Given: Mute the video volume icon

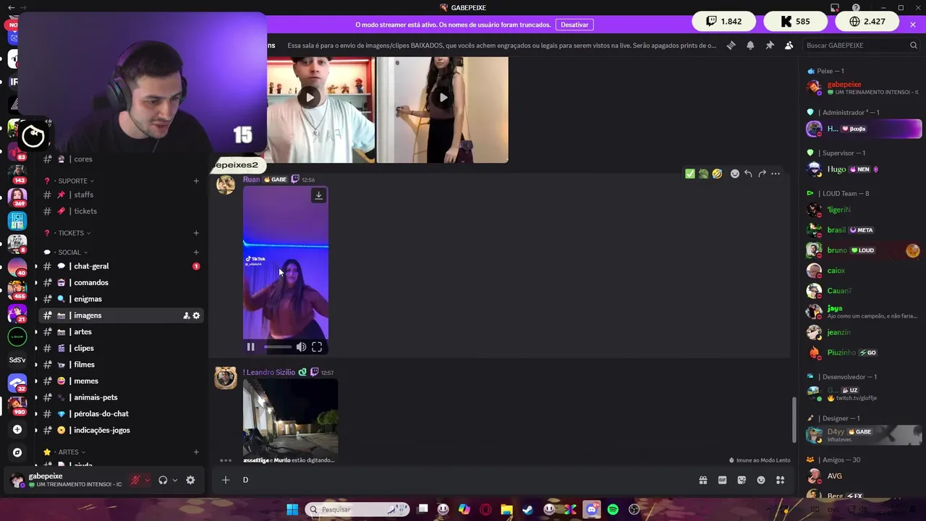Looking at the screenshot, I should pos(301,347).
